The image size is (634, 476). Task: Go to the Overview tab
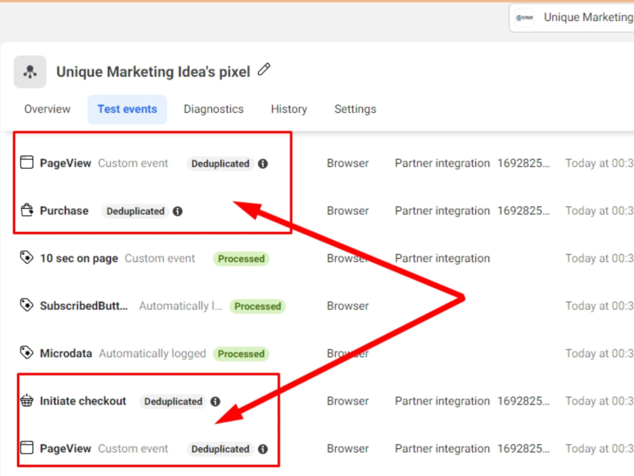pyautogui.click(x=46, y=109)
